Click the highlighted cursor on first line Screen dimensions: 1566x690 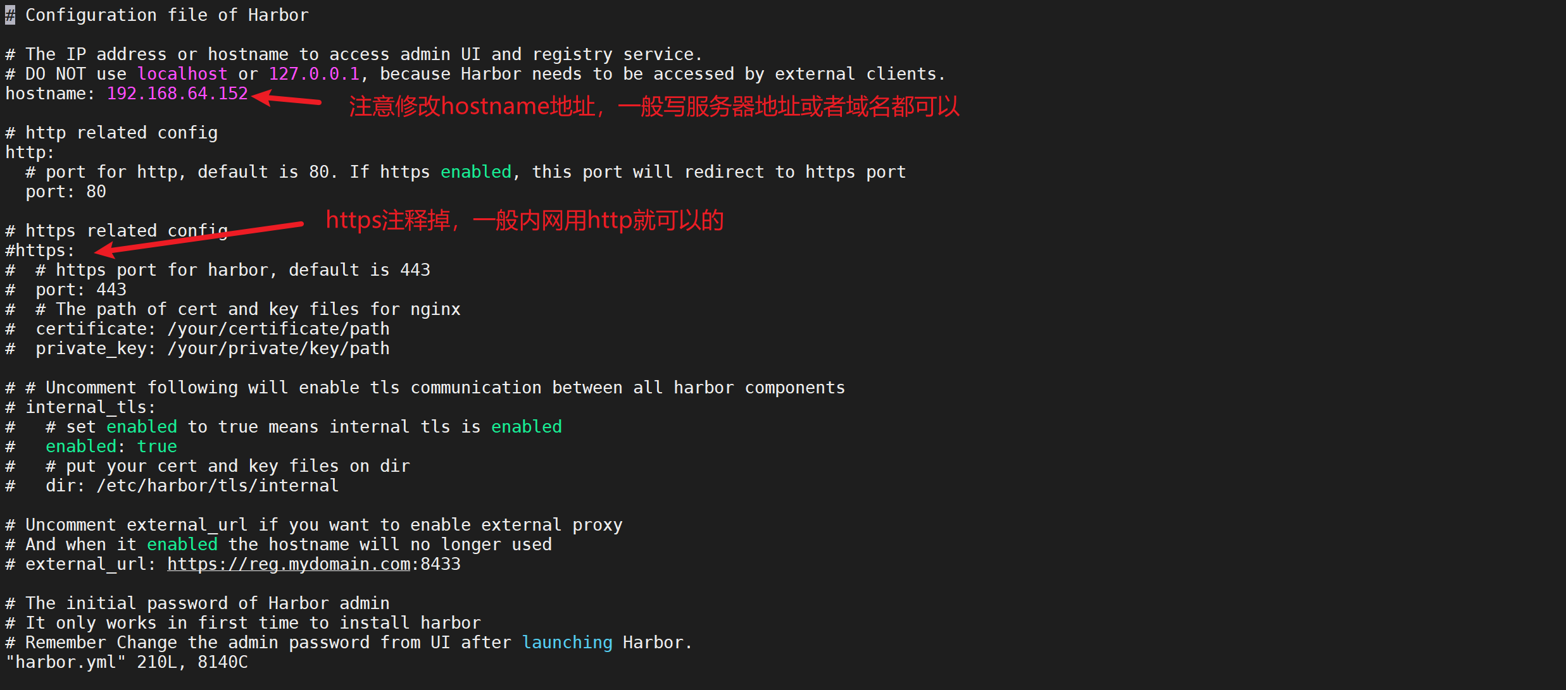(10, 15)
